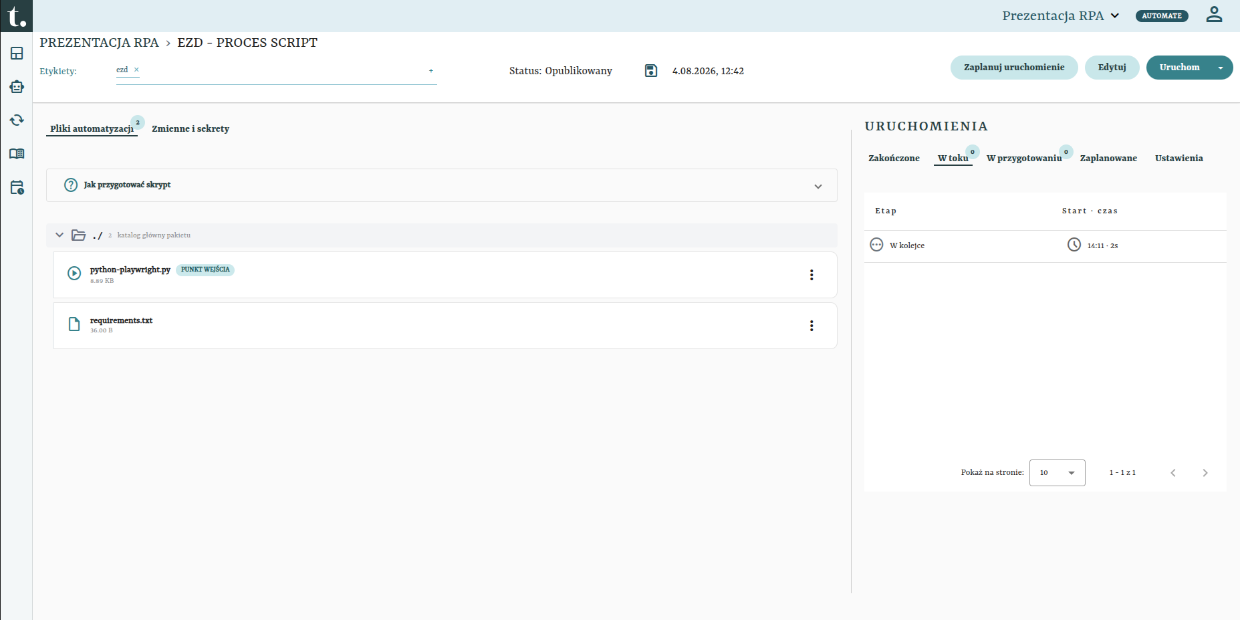This screenshot has height=620, width=1240.
Task: Click the 'Edytuj' button
Action: [x=1112, y=68]
